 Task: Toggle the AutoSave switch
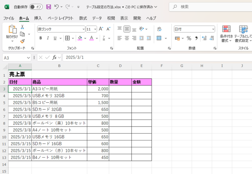[37, 7]
